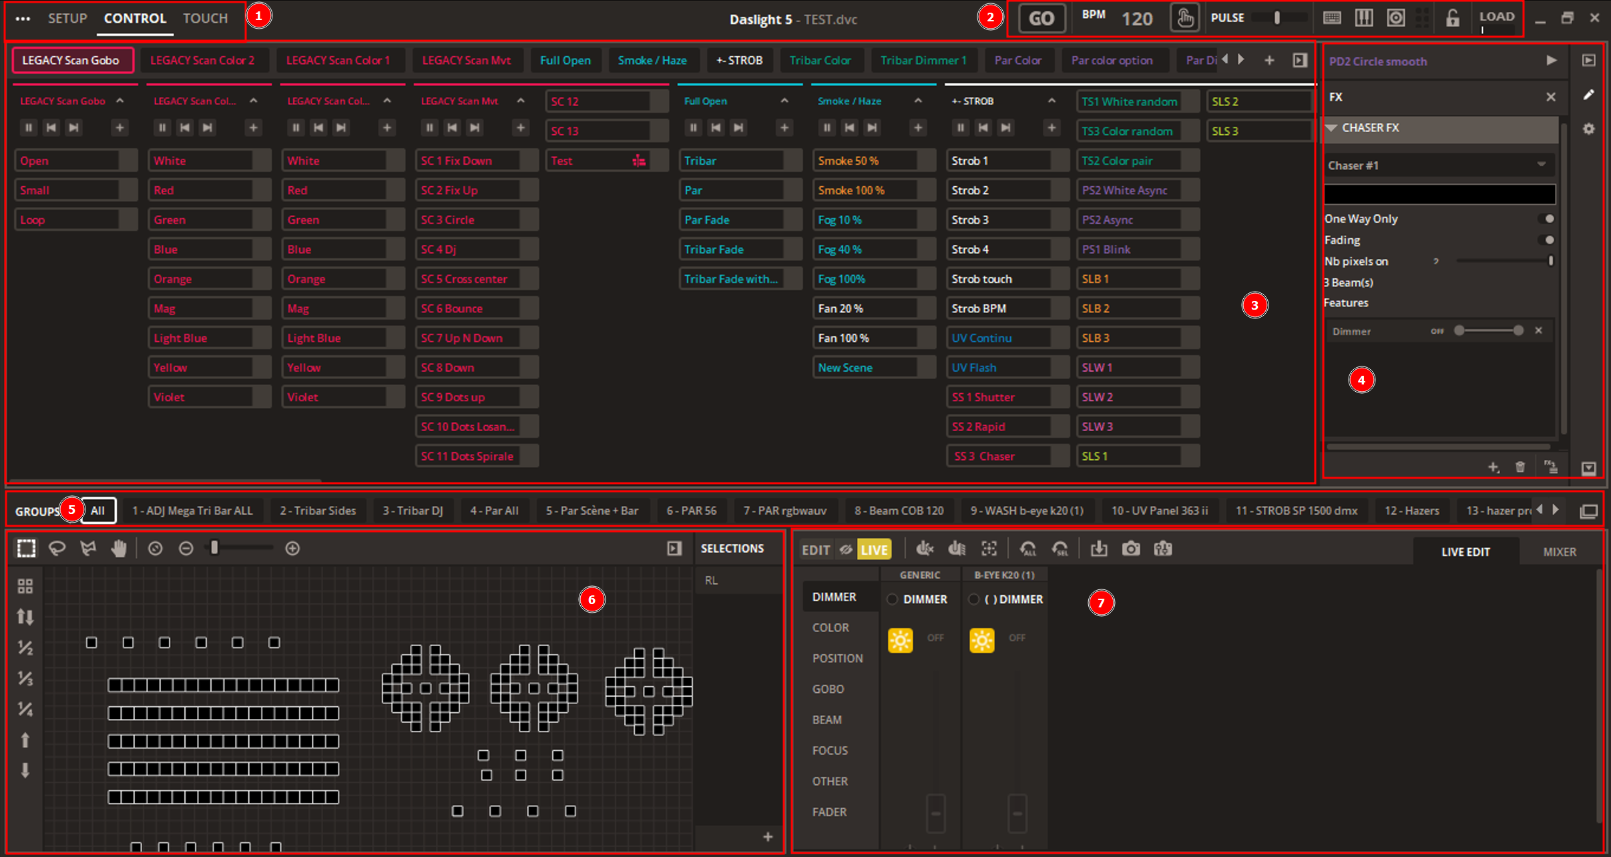Toggle the Fading switch
1611x857 pixels.
[x=1546, y=240]
